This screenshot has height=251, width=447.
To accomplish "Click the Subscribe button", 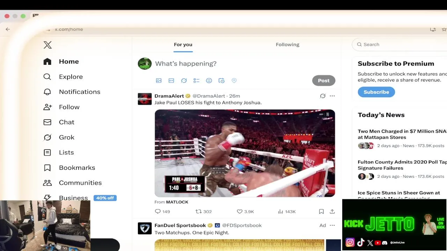I will click(376, 92).
